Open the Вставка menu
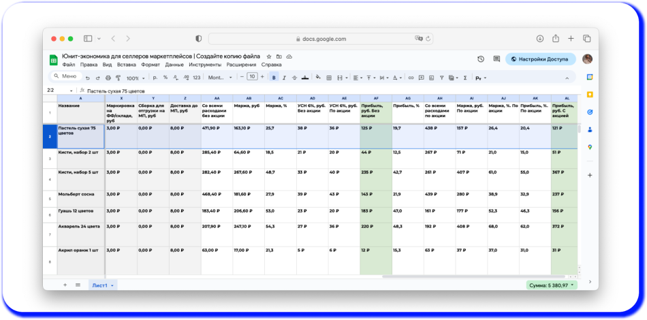 (126, 65)
